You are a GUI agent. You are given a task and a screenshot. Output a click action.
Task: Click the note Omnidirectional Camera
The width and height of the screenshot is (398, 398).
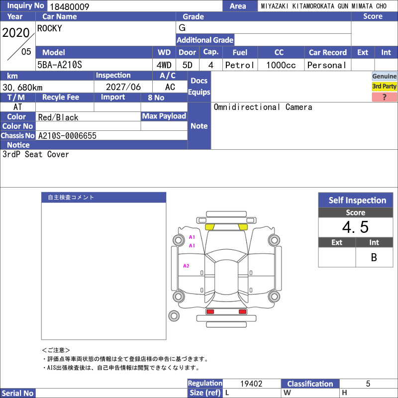(x=263, y=107)
